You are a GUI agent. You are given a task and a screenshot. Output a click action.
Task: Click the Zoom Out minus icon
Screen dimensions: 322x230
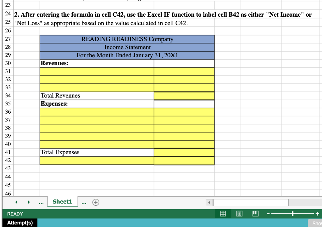coord(268,214)
